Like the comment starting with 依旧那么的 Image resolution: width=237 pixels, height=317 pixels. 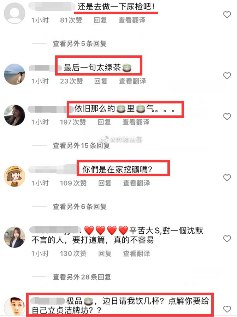pyautogui.click(x=227, y=116)
